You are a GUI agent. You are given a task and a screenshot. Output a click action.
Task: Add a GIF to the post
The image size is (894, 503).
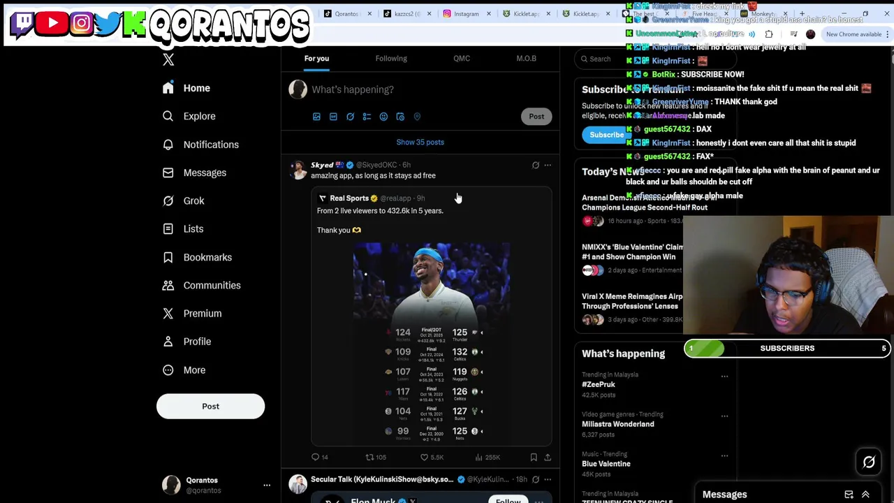pyautogui.click(x=333, y=117)
